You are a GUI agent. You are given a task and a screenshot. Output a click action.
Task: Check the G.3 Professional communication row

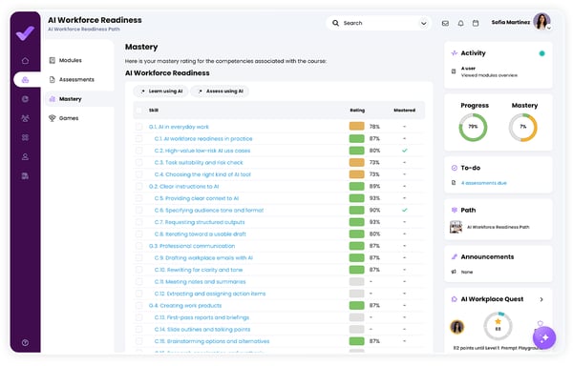click(x=138, y=246)
